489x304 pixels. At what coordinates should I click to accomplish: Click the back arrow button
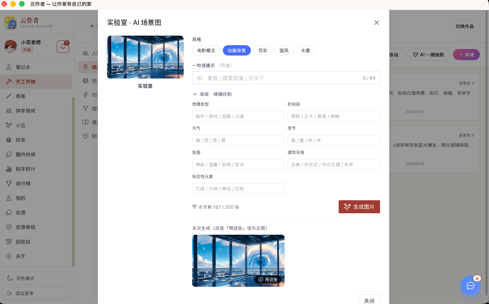91,26
